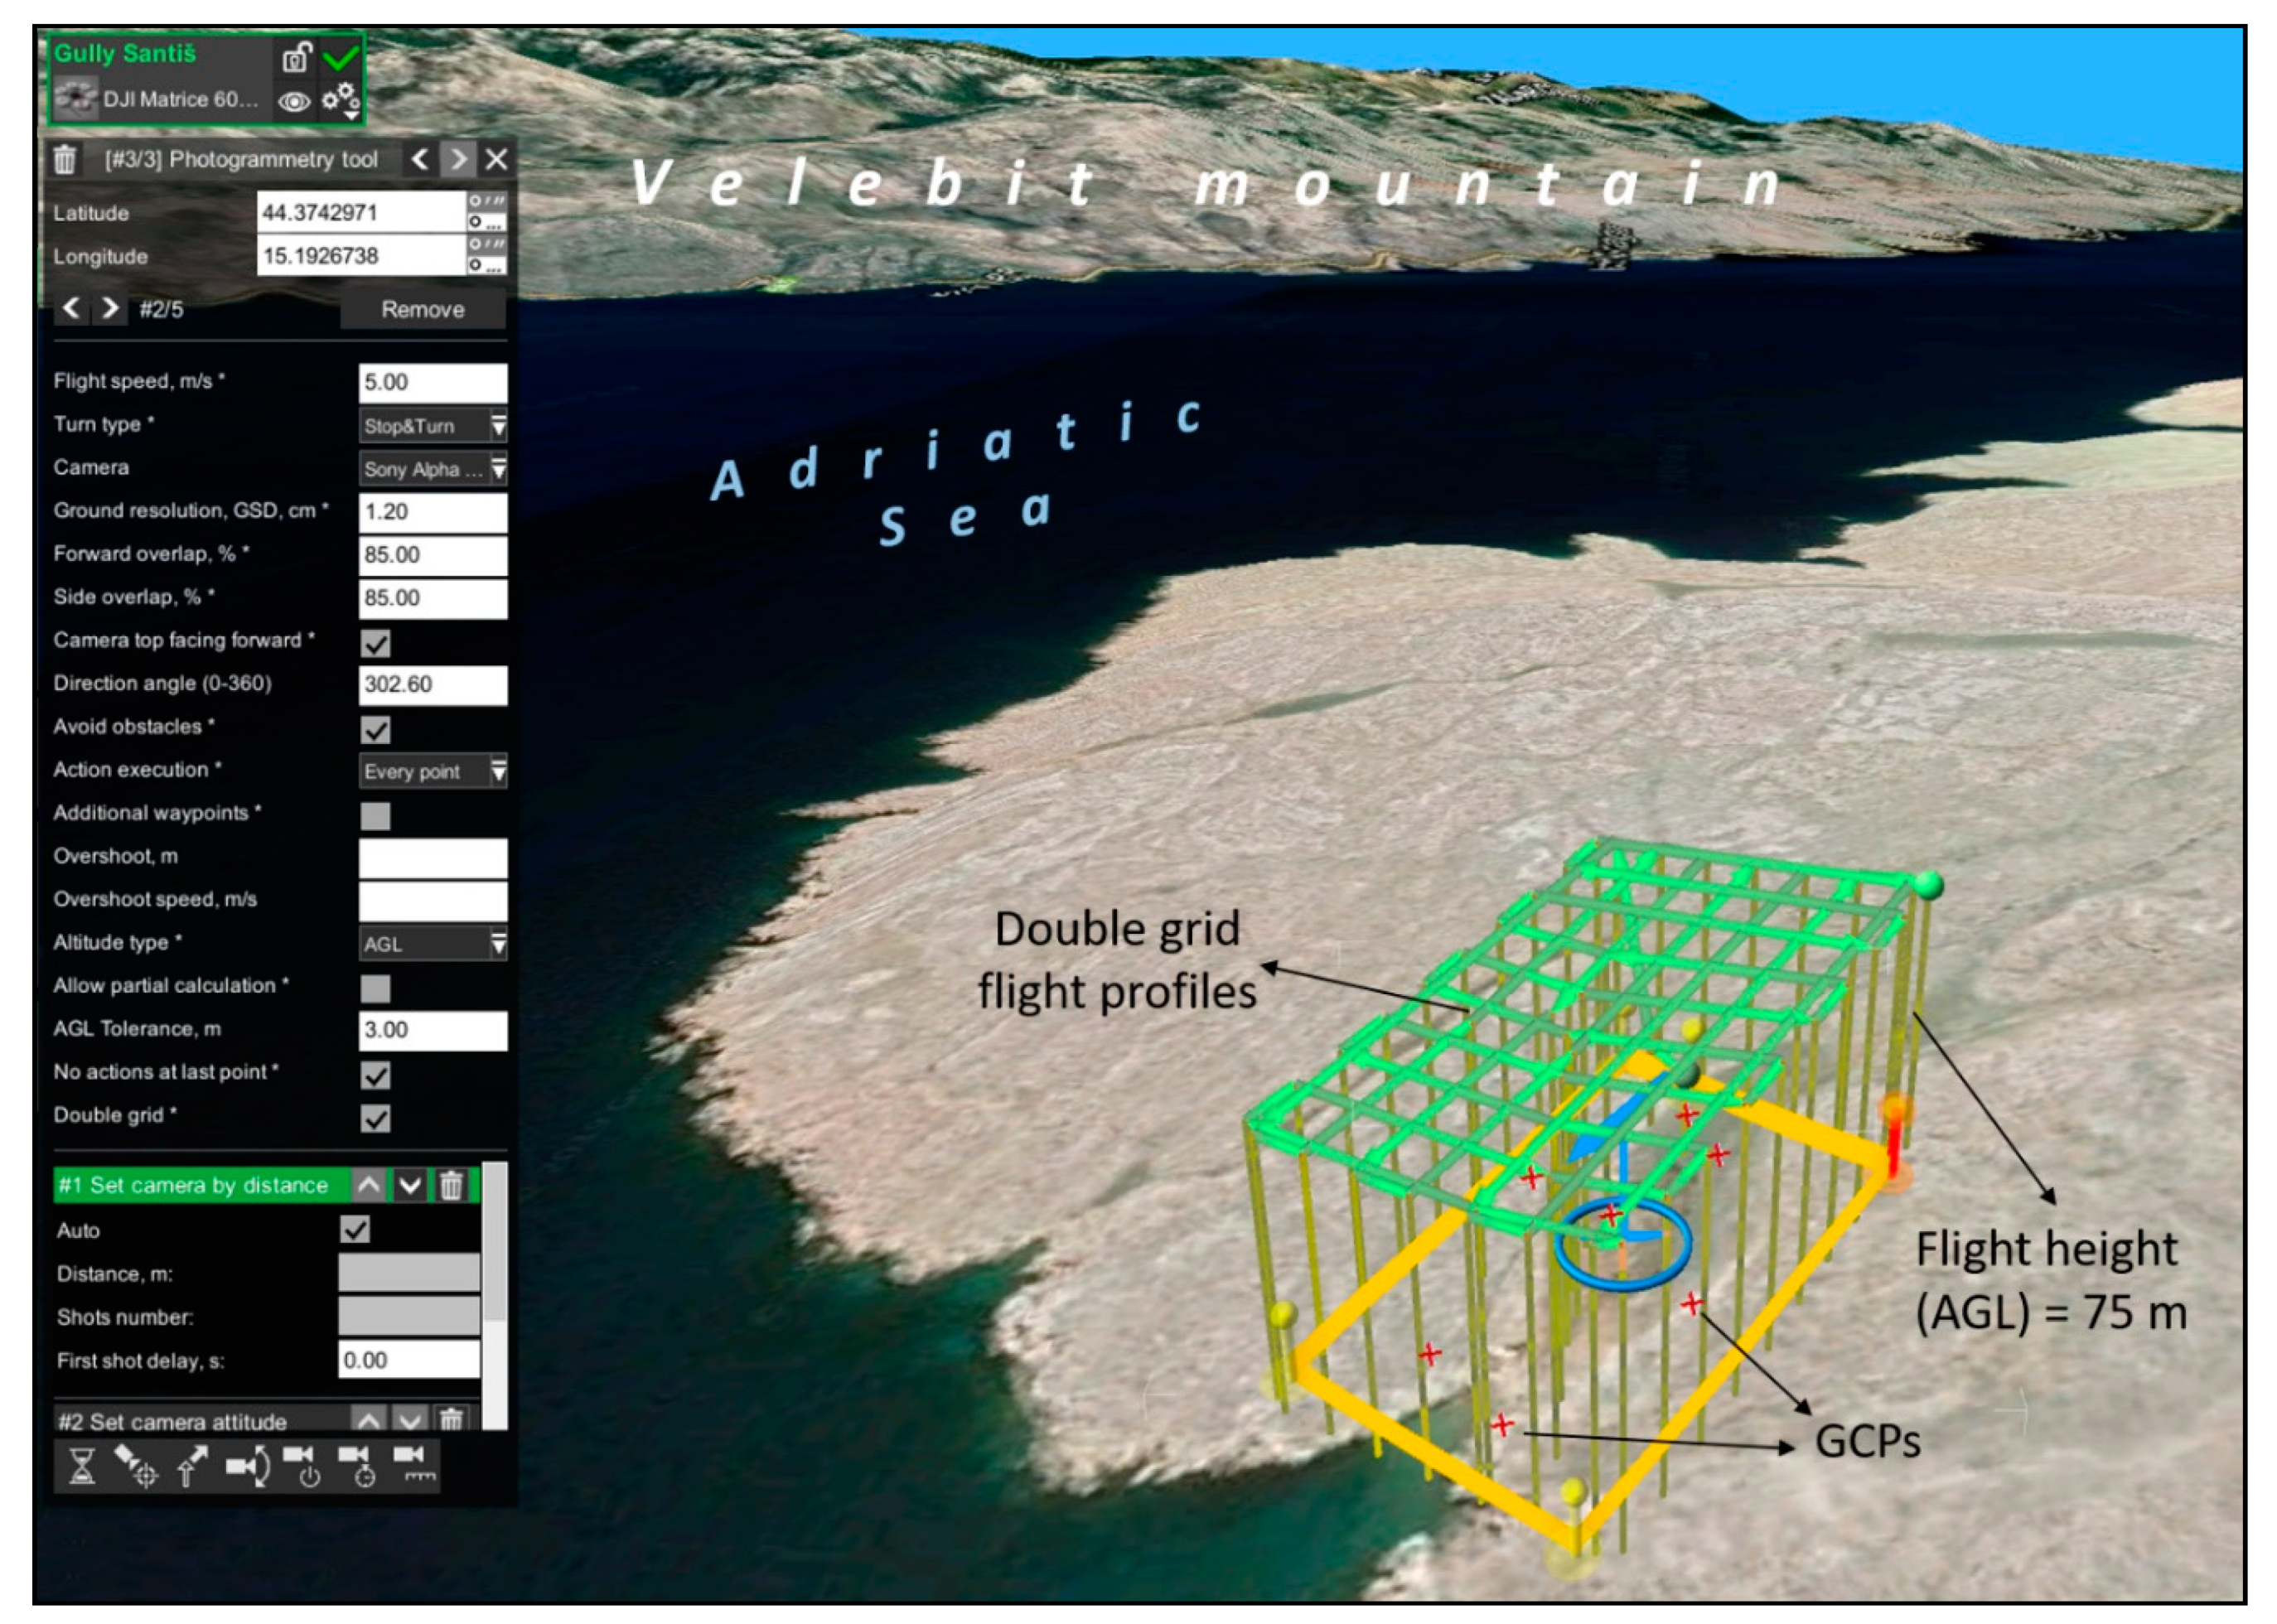Add Set POI camera target icon

(x=136, y=1467)
